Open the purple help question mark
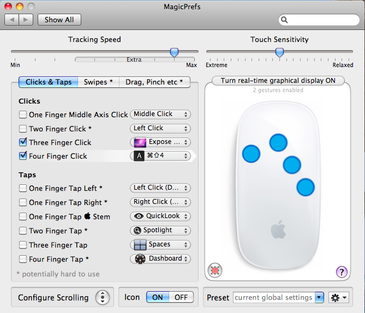Screen dimensions: 365x313 (x=342, y=272)
